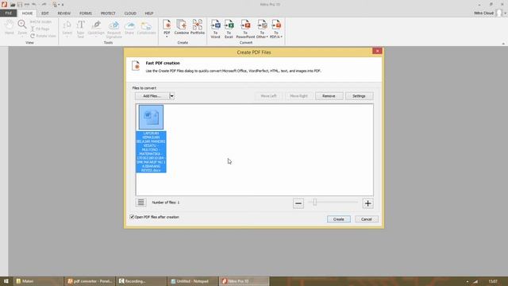Click the 'Number of files: 1' text
This screenshot has height=286, width=508.
[166, 203]
